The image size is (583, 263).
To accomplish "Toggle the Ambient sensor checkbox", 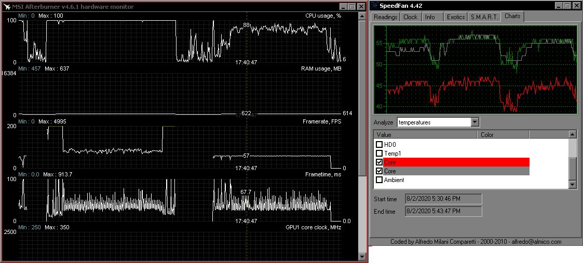I will (379, 180).
